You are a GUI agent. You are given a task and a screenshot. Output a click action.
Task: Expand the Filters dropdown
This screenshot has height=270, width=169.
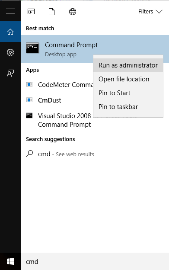(x=150, y=12)
